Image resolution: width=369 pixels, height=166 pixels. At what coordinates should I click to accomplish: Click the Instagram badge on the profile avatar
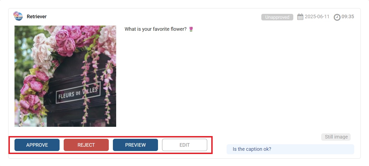(x=16, y=14)
